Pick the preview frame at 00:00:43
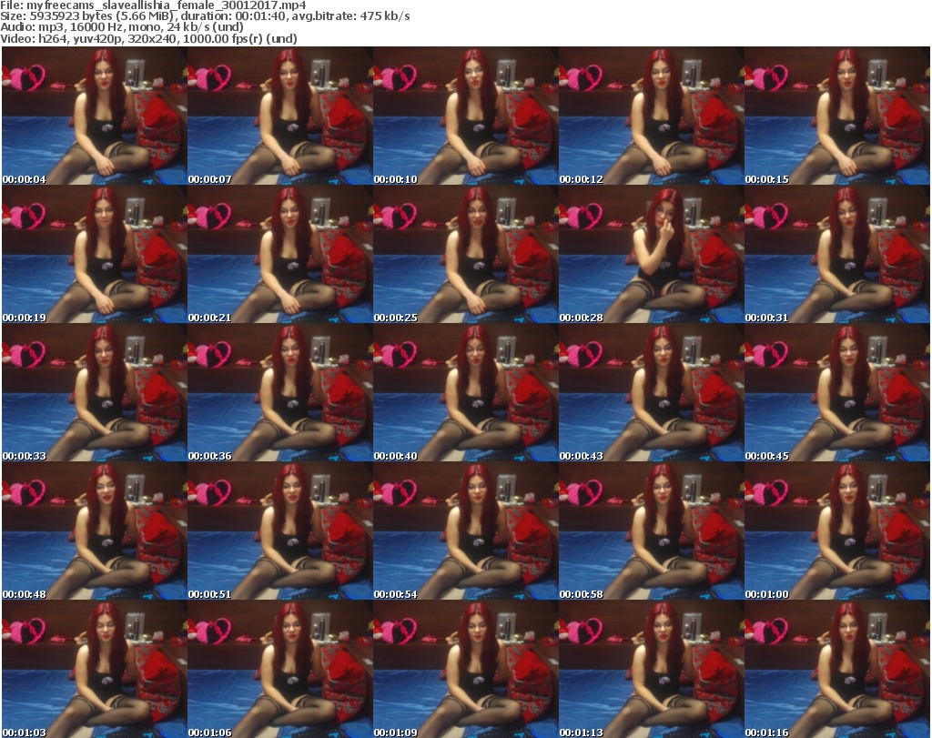This screenshot has height=738, width=932. (x=651, y=393)
